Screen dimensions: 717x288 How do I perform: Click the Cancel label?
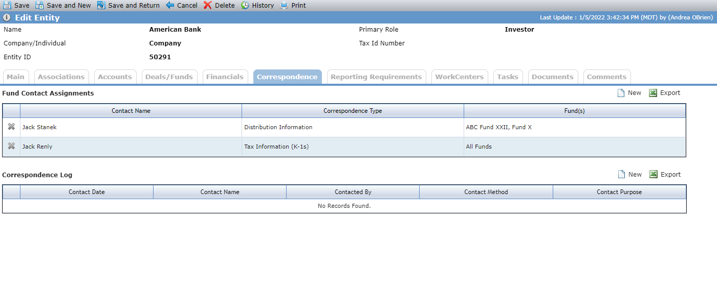click(187, 5)
